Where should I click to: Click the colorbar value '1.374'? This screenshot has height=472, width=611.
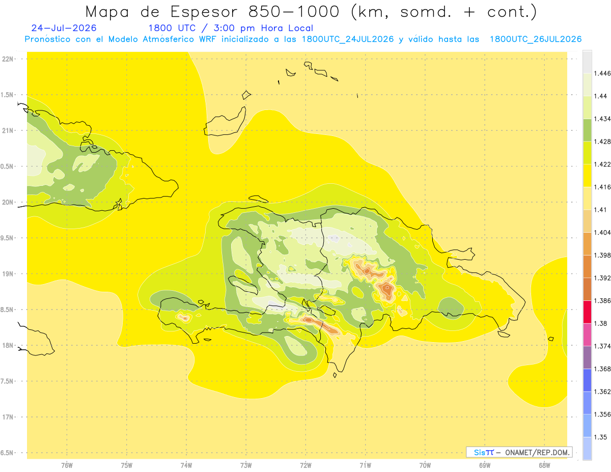point(602,346)
